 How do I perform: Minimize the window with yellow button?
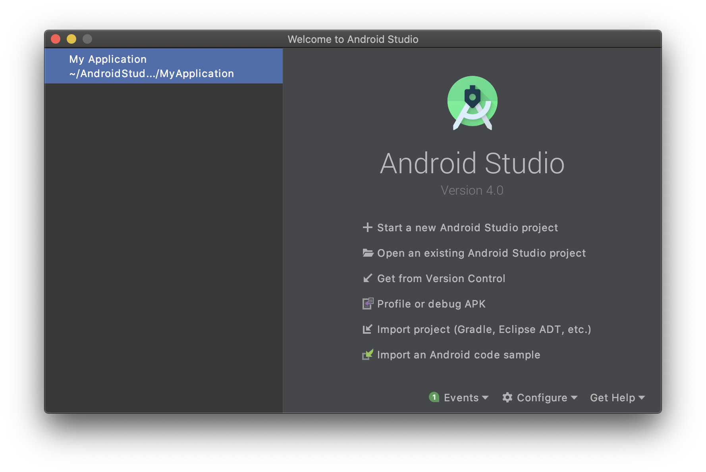click(71, 39)
